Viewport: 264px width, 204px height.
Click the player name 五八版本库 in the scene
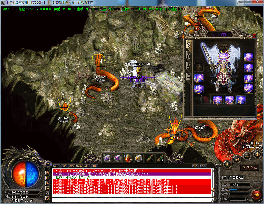138,80
